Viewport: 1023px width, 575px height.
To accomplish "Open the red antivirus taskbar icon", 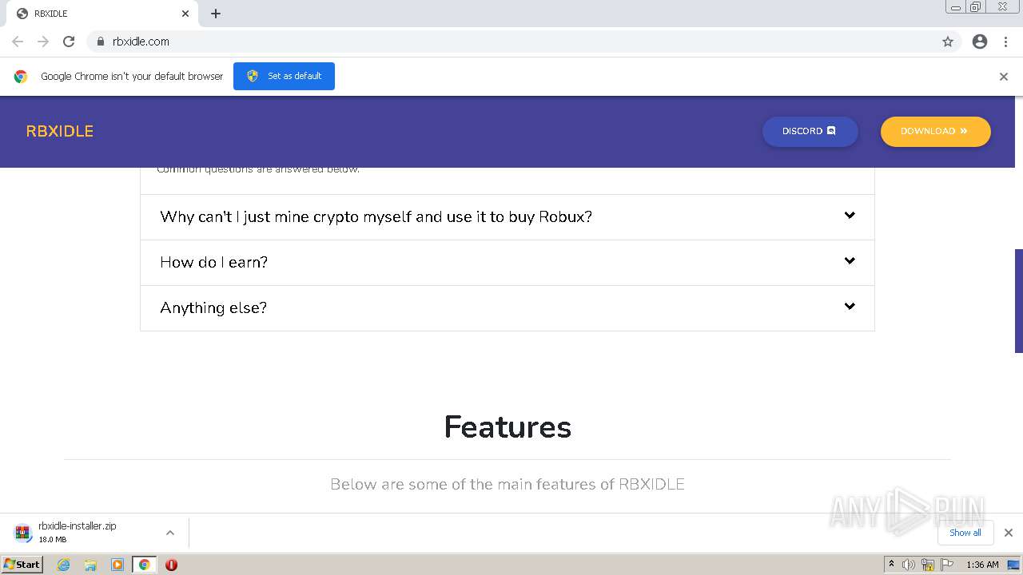I will (171, 565).
